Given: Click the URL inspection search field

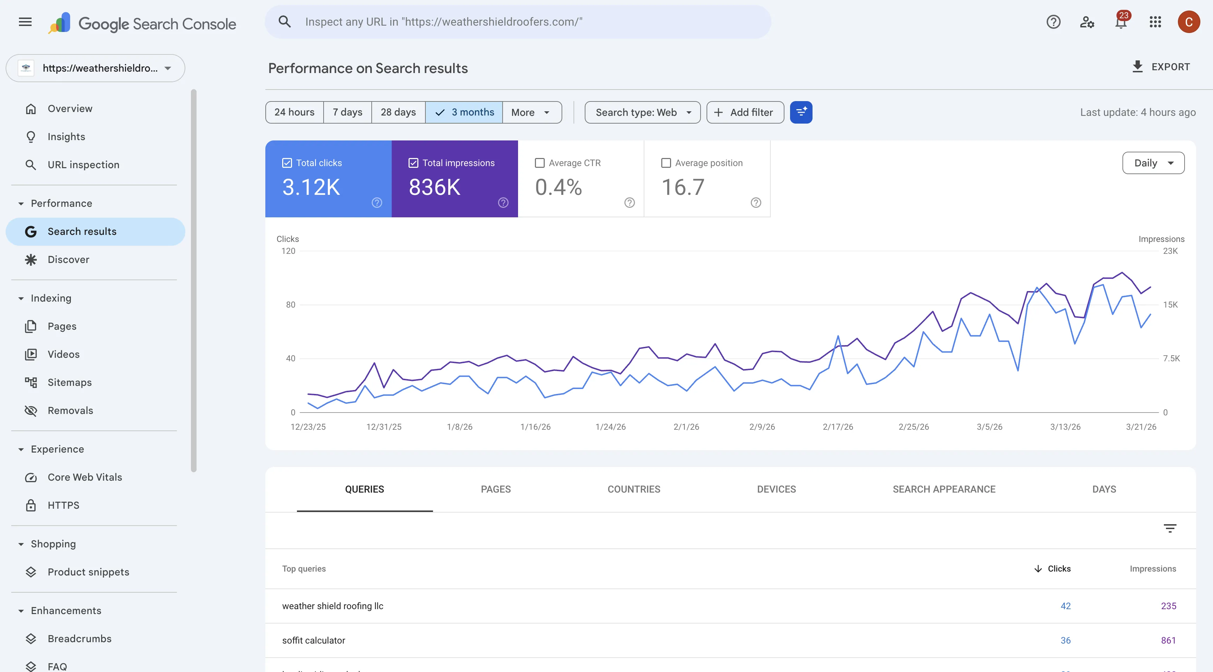Looking at the screenshot, I should 518,21.
